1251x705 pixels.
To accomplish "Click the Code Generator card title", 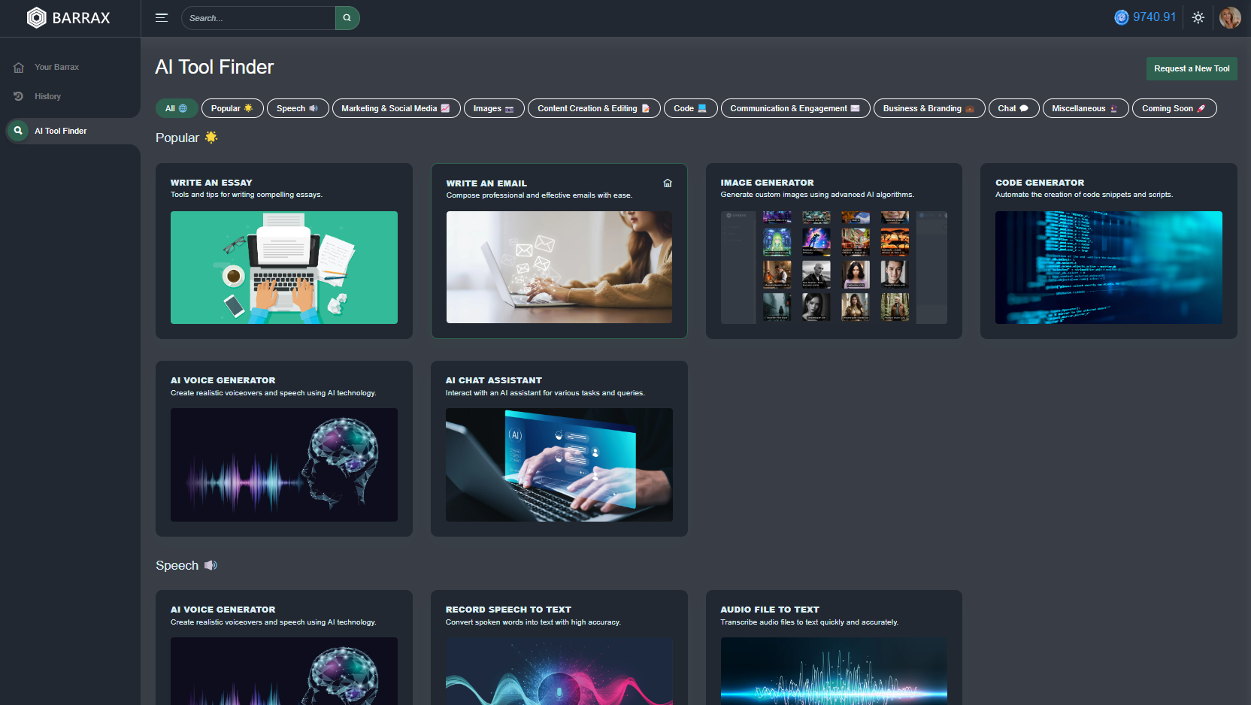I will tap(1040, 183).
